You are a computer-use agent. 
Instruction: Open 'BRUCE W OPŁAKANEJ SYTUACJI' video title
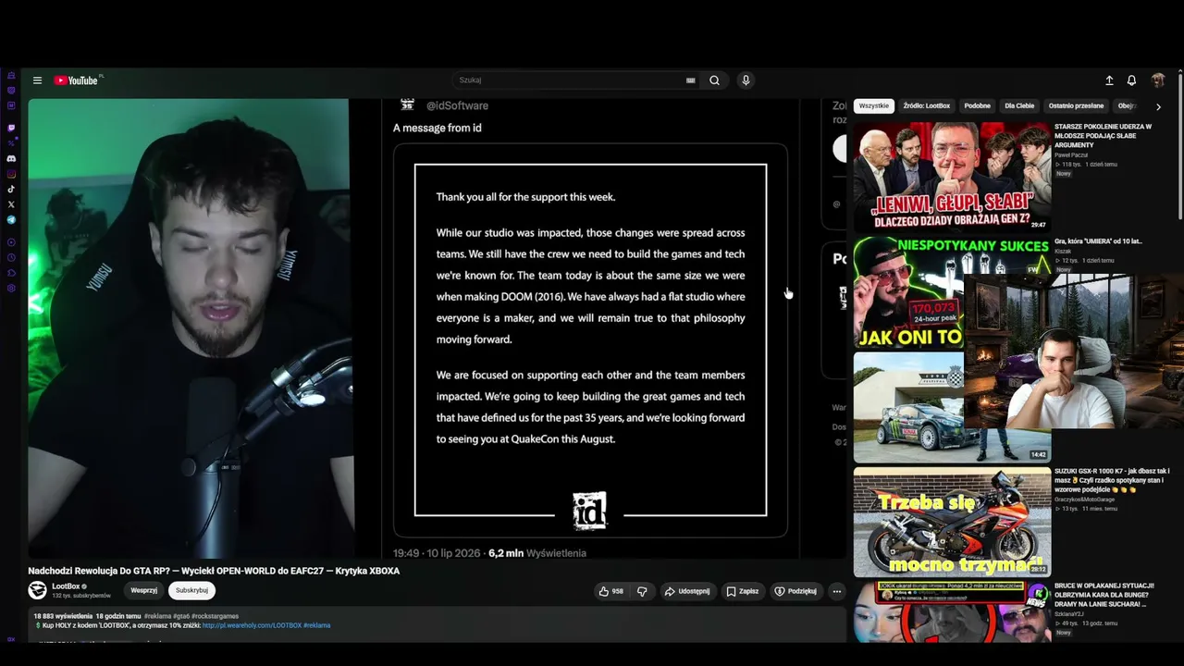[1104, 595]
